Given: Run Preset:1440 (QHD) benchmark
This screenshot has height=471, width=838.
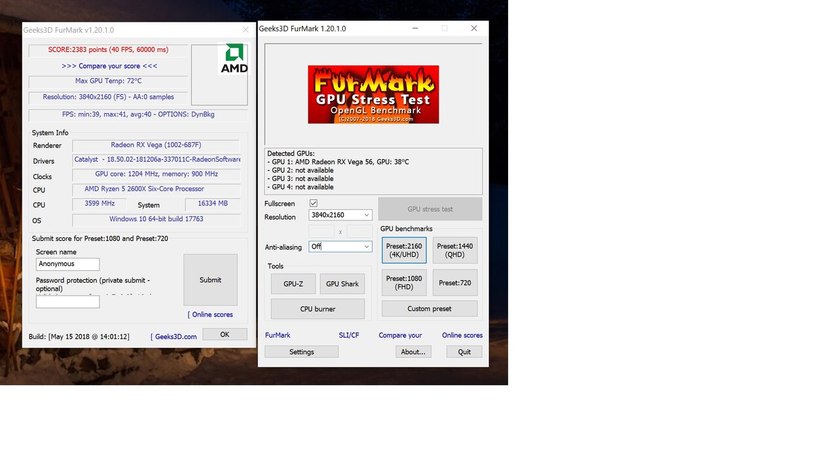Looking at the screenshot, I should 455,251.
